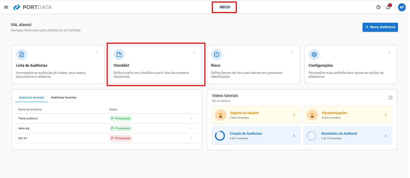Image resolution: width=410 pixels, height=178 pixels.
Task: Click the Checklist card icon
Action: click(x=119, y=54)
